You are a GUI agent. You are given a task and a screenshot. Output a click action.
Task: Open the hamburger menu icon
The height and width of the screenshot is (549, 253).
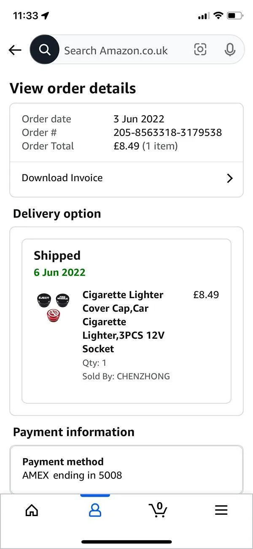click(x=221, y=510)
